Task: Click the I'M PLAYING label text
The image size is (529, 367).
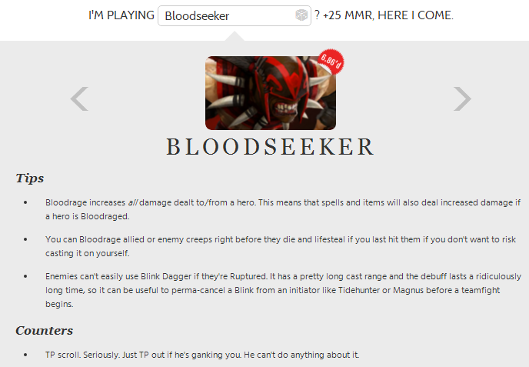Action: click(x=121, y=15)
